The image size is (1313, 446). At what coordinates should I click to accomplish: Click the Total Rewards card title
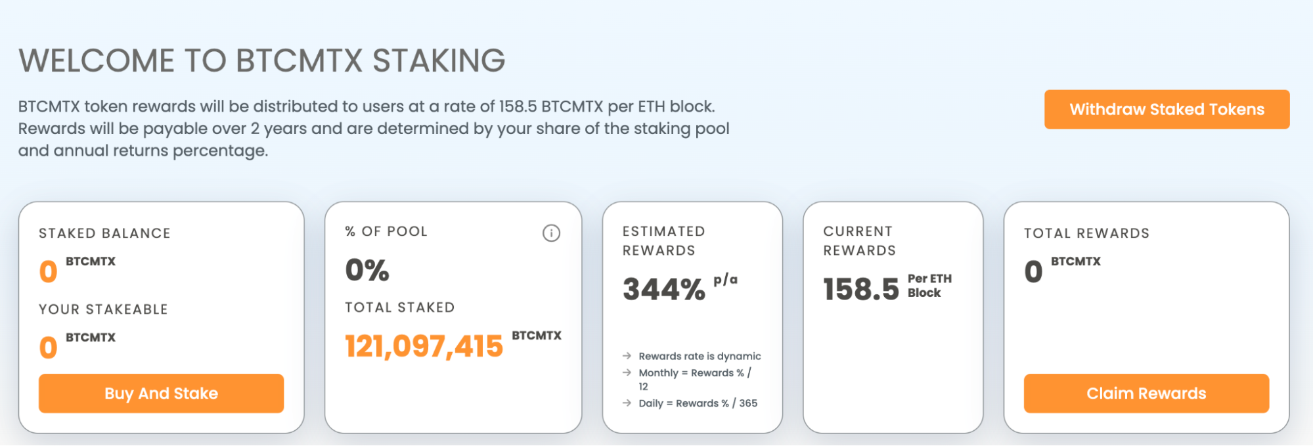1086,233
